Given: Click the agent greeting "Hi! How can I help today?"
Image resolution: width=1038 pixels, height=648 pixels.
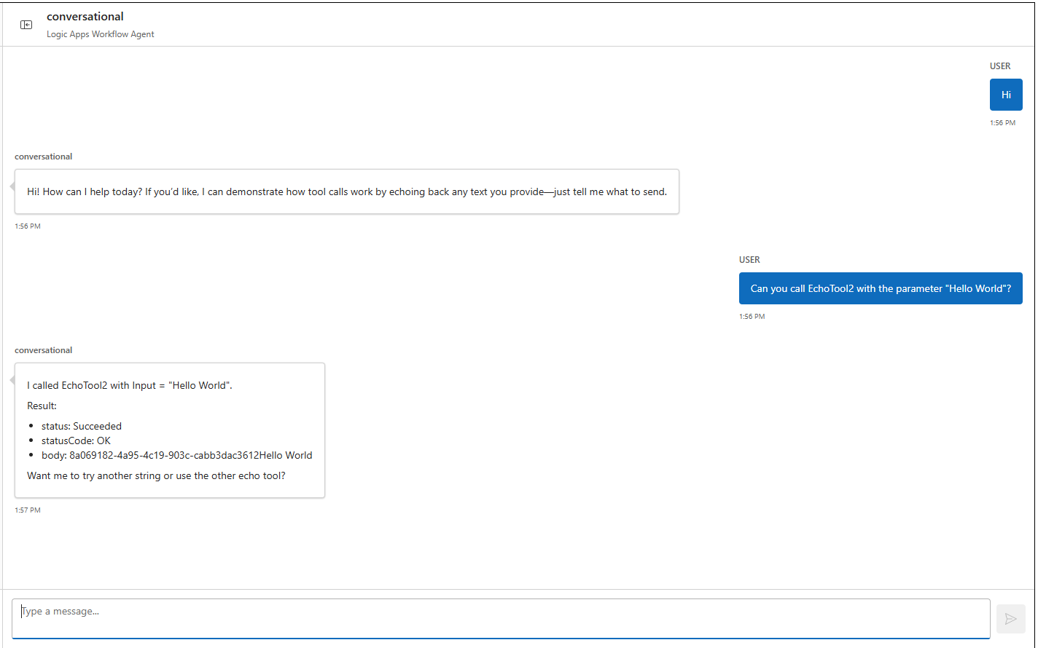Looking at the screenshot, I should click(x=346, y=192).
